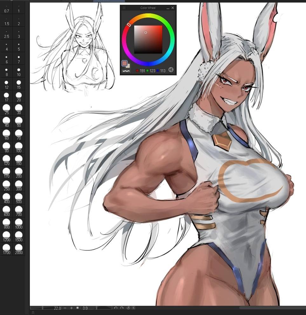Expand the panel with the double chevron

33,312
